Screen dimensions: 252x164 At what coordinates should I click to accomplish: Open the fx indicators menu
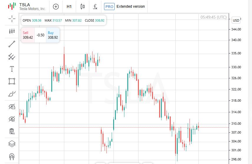click(95, 7)
